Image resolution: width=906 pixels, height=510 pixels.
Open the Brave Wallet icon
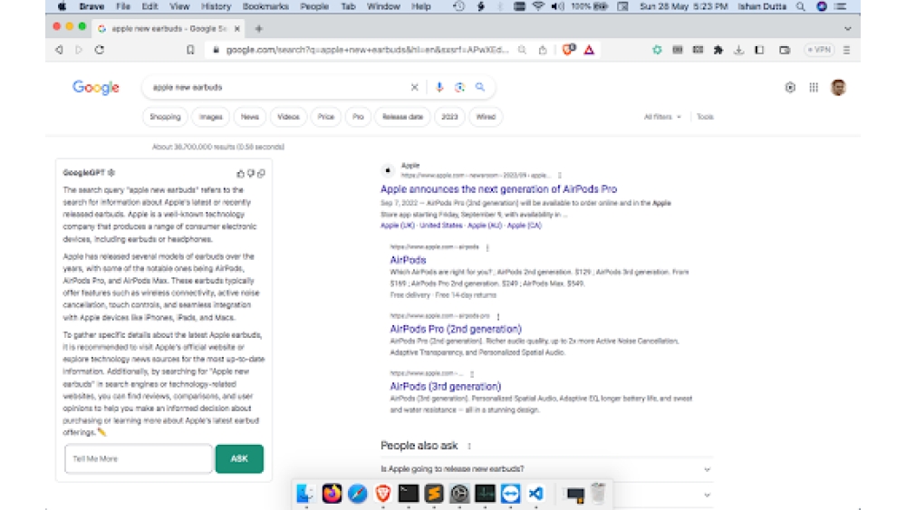[x=784, y=50]
